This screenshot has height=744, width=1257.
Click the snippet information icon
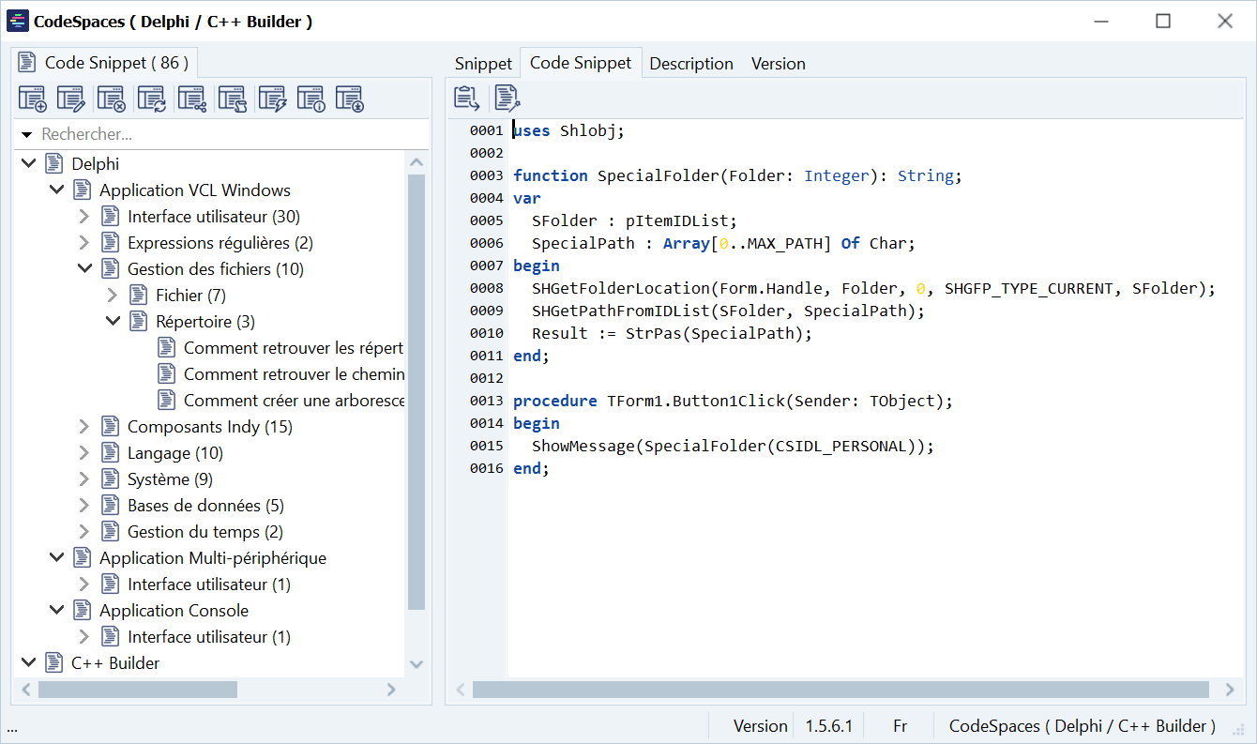click(310, 99)
